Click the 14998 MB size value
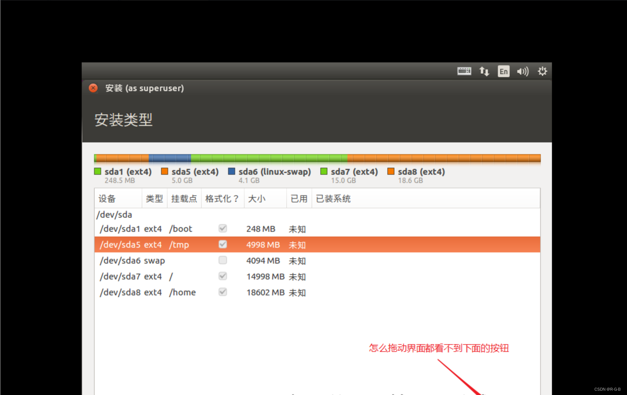The height and width of the screenshot is (395, 627). pos(265,277)
